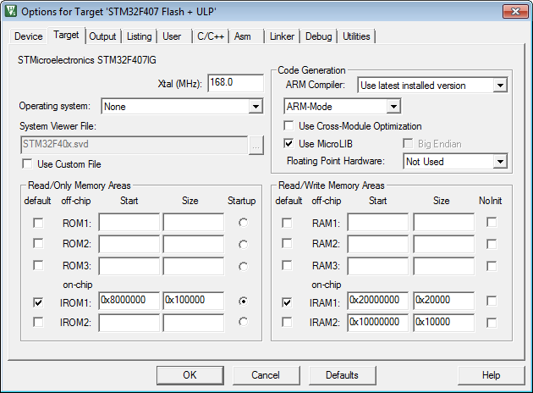Enable NoInit for RAM1
The image size is (533, 393).
(492, 222)
